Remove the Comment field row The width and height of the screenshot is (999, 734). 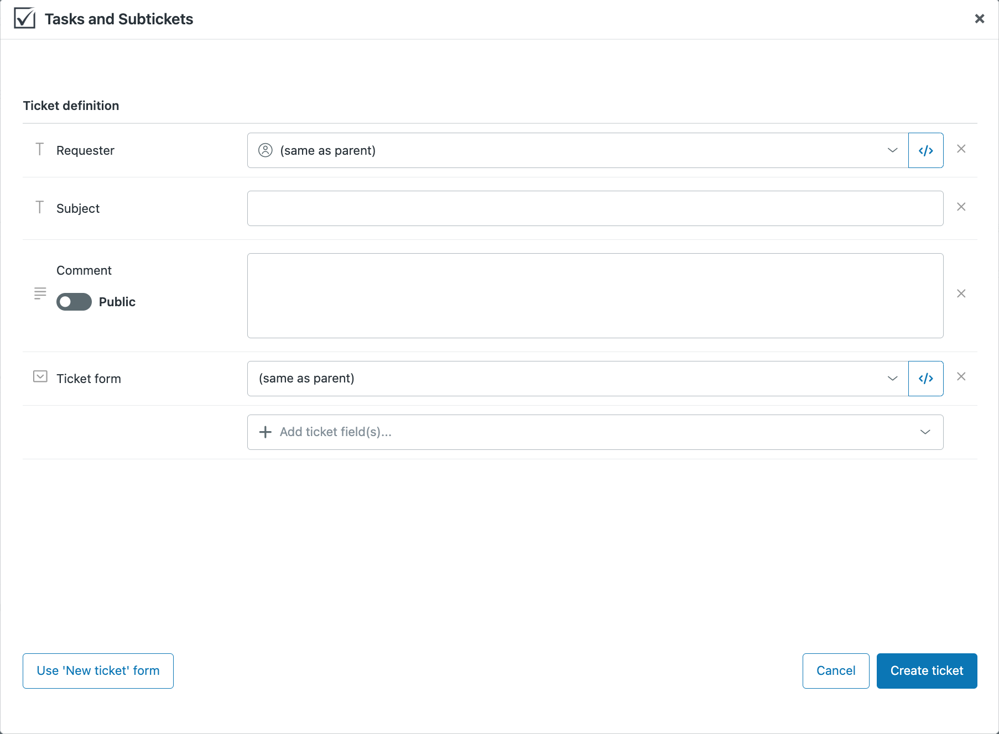click(961, 293)
